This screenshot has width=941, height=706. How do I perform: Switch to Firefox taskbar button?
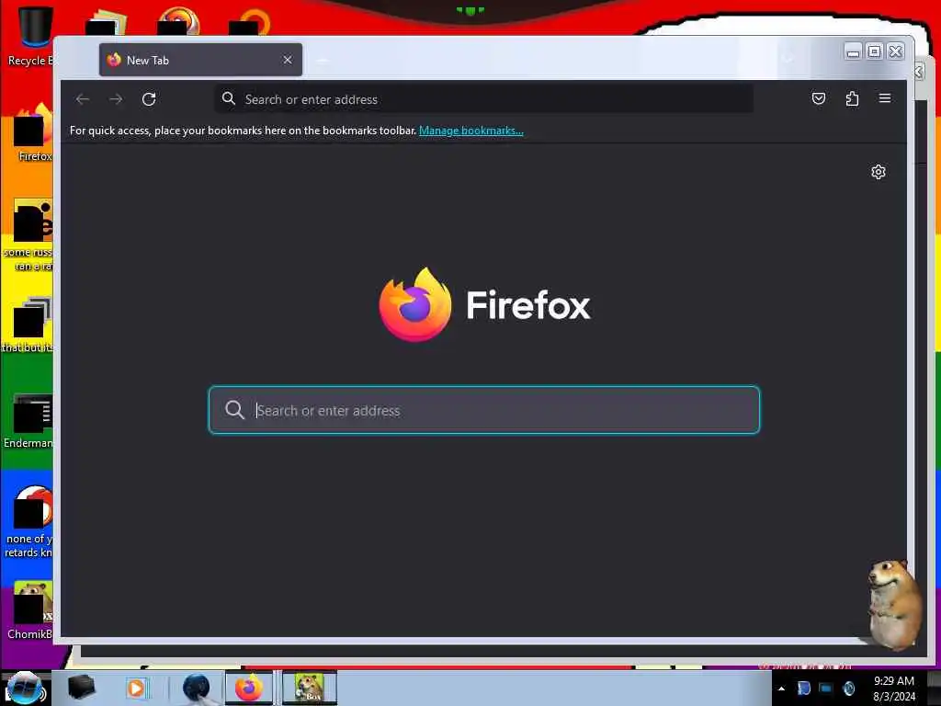[249, 688]
